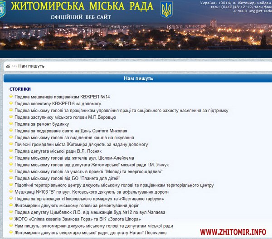
Task: Select 'Нам пишуть' breadcrumb item
Action: [31, 66]
